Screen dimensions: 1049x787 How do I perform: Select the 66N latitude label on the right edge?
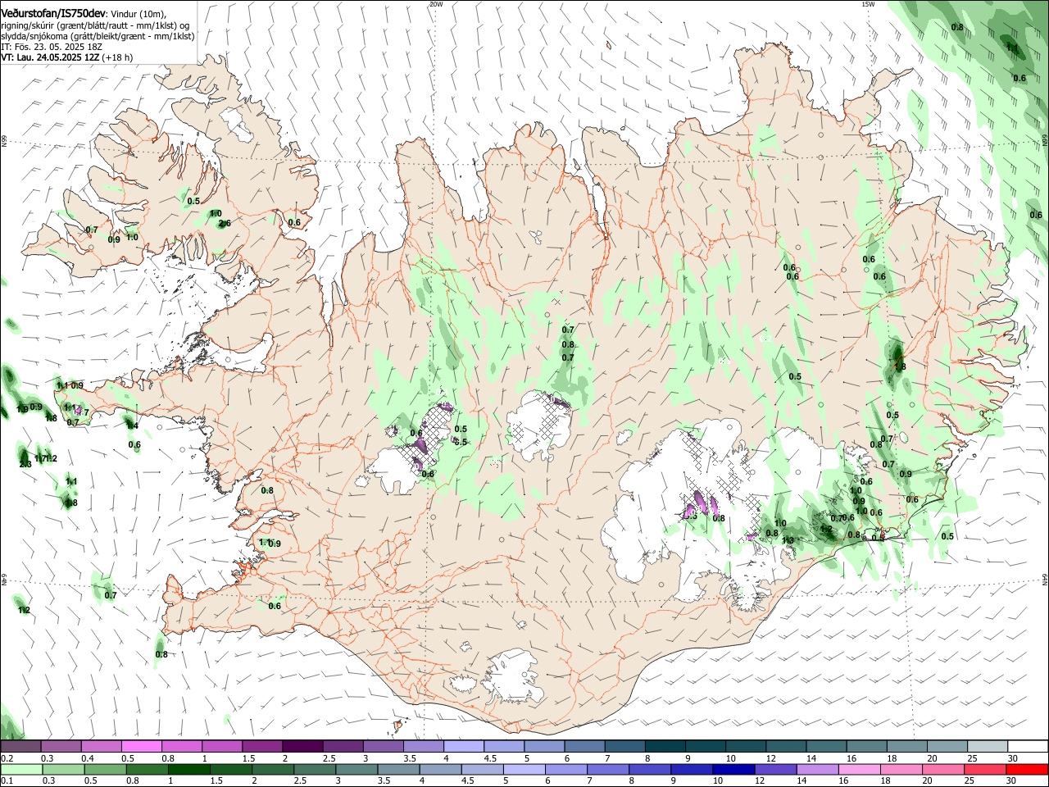(x=1045, y=142)
